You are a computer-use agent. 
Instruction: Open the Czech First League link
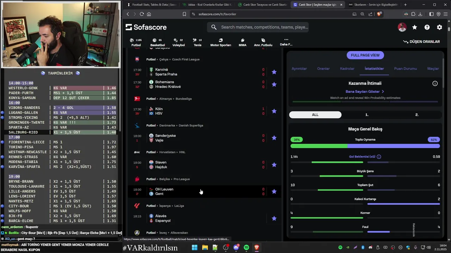(x=186, y=59)
